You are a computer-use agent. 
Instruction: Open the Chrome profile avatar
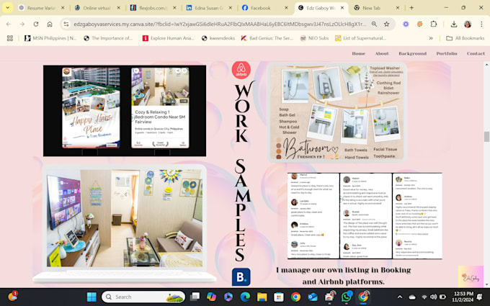point(468,24)
